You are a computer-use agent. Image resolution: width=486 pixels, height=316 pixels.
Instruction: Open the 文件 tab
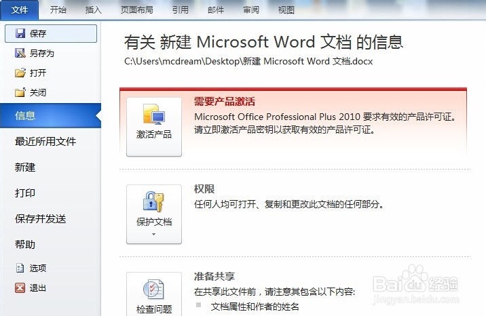click(x=20, y=10)
